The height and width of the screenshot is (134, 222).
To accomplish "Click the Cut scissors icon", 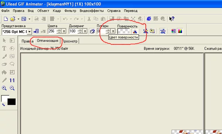I will [89, 19].
